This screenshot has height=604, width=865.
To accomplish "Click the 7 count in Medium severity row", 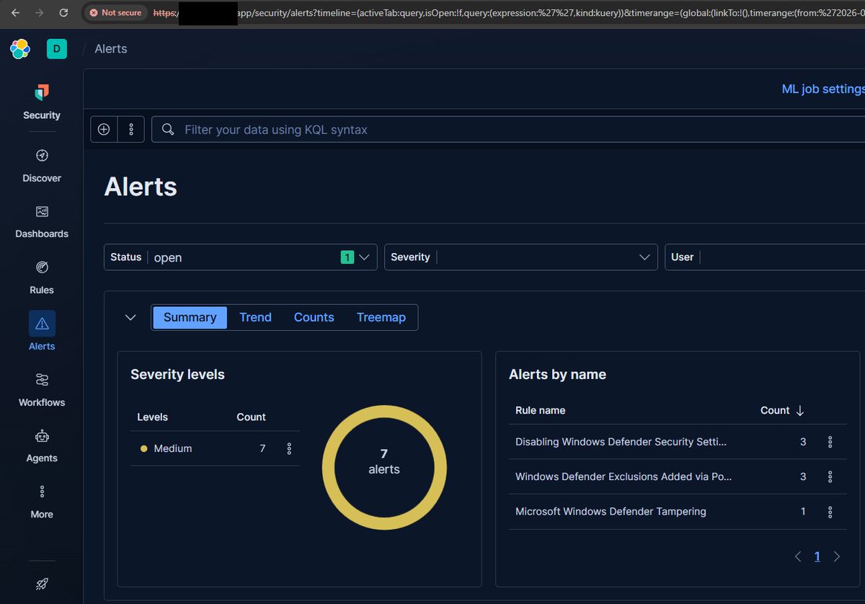I will [x=262, y=448].
